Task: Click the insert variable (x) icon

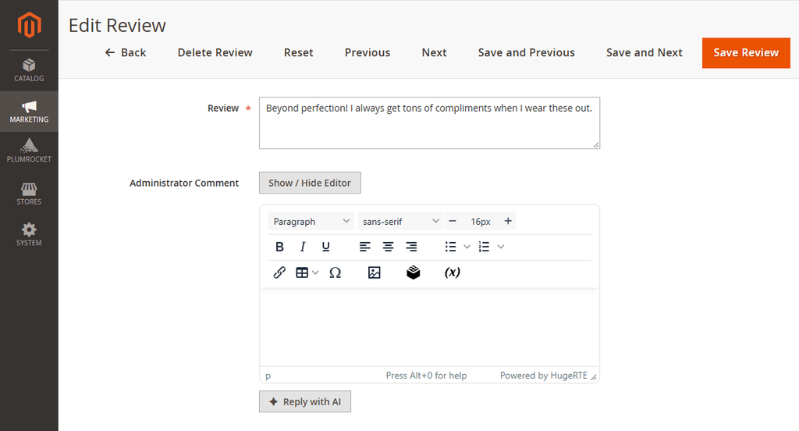Action: [453, 272]
